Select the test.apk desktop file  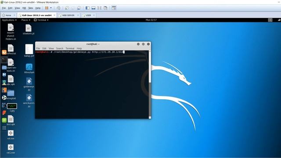pos(11,120)
